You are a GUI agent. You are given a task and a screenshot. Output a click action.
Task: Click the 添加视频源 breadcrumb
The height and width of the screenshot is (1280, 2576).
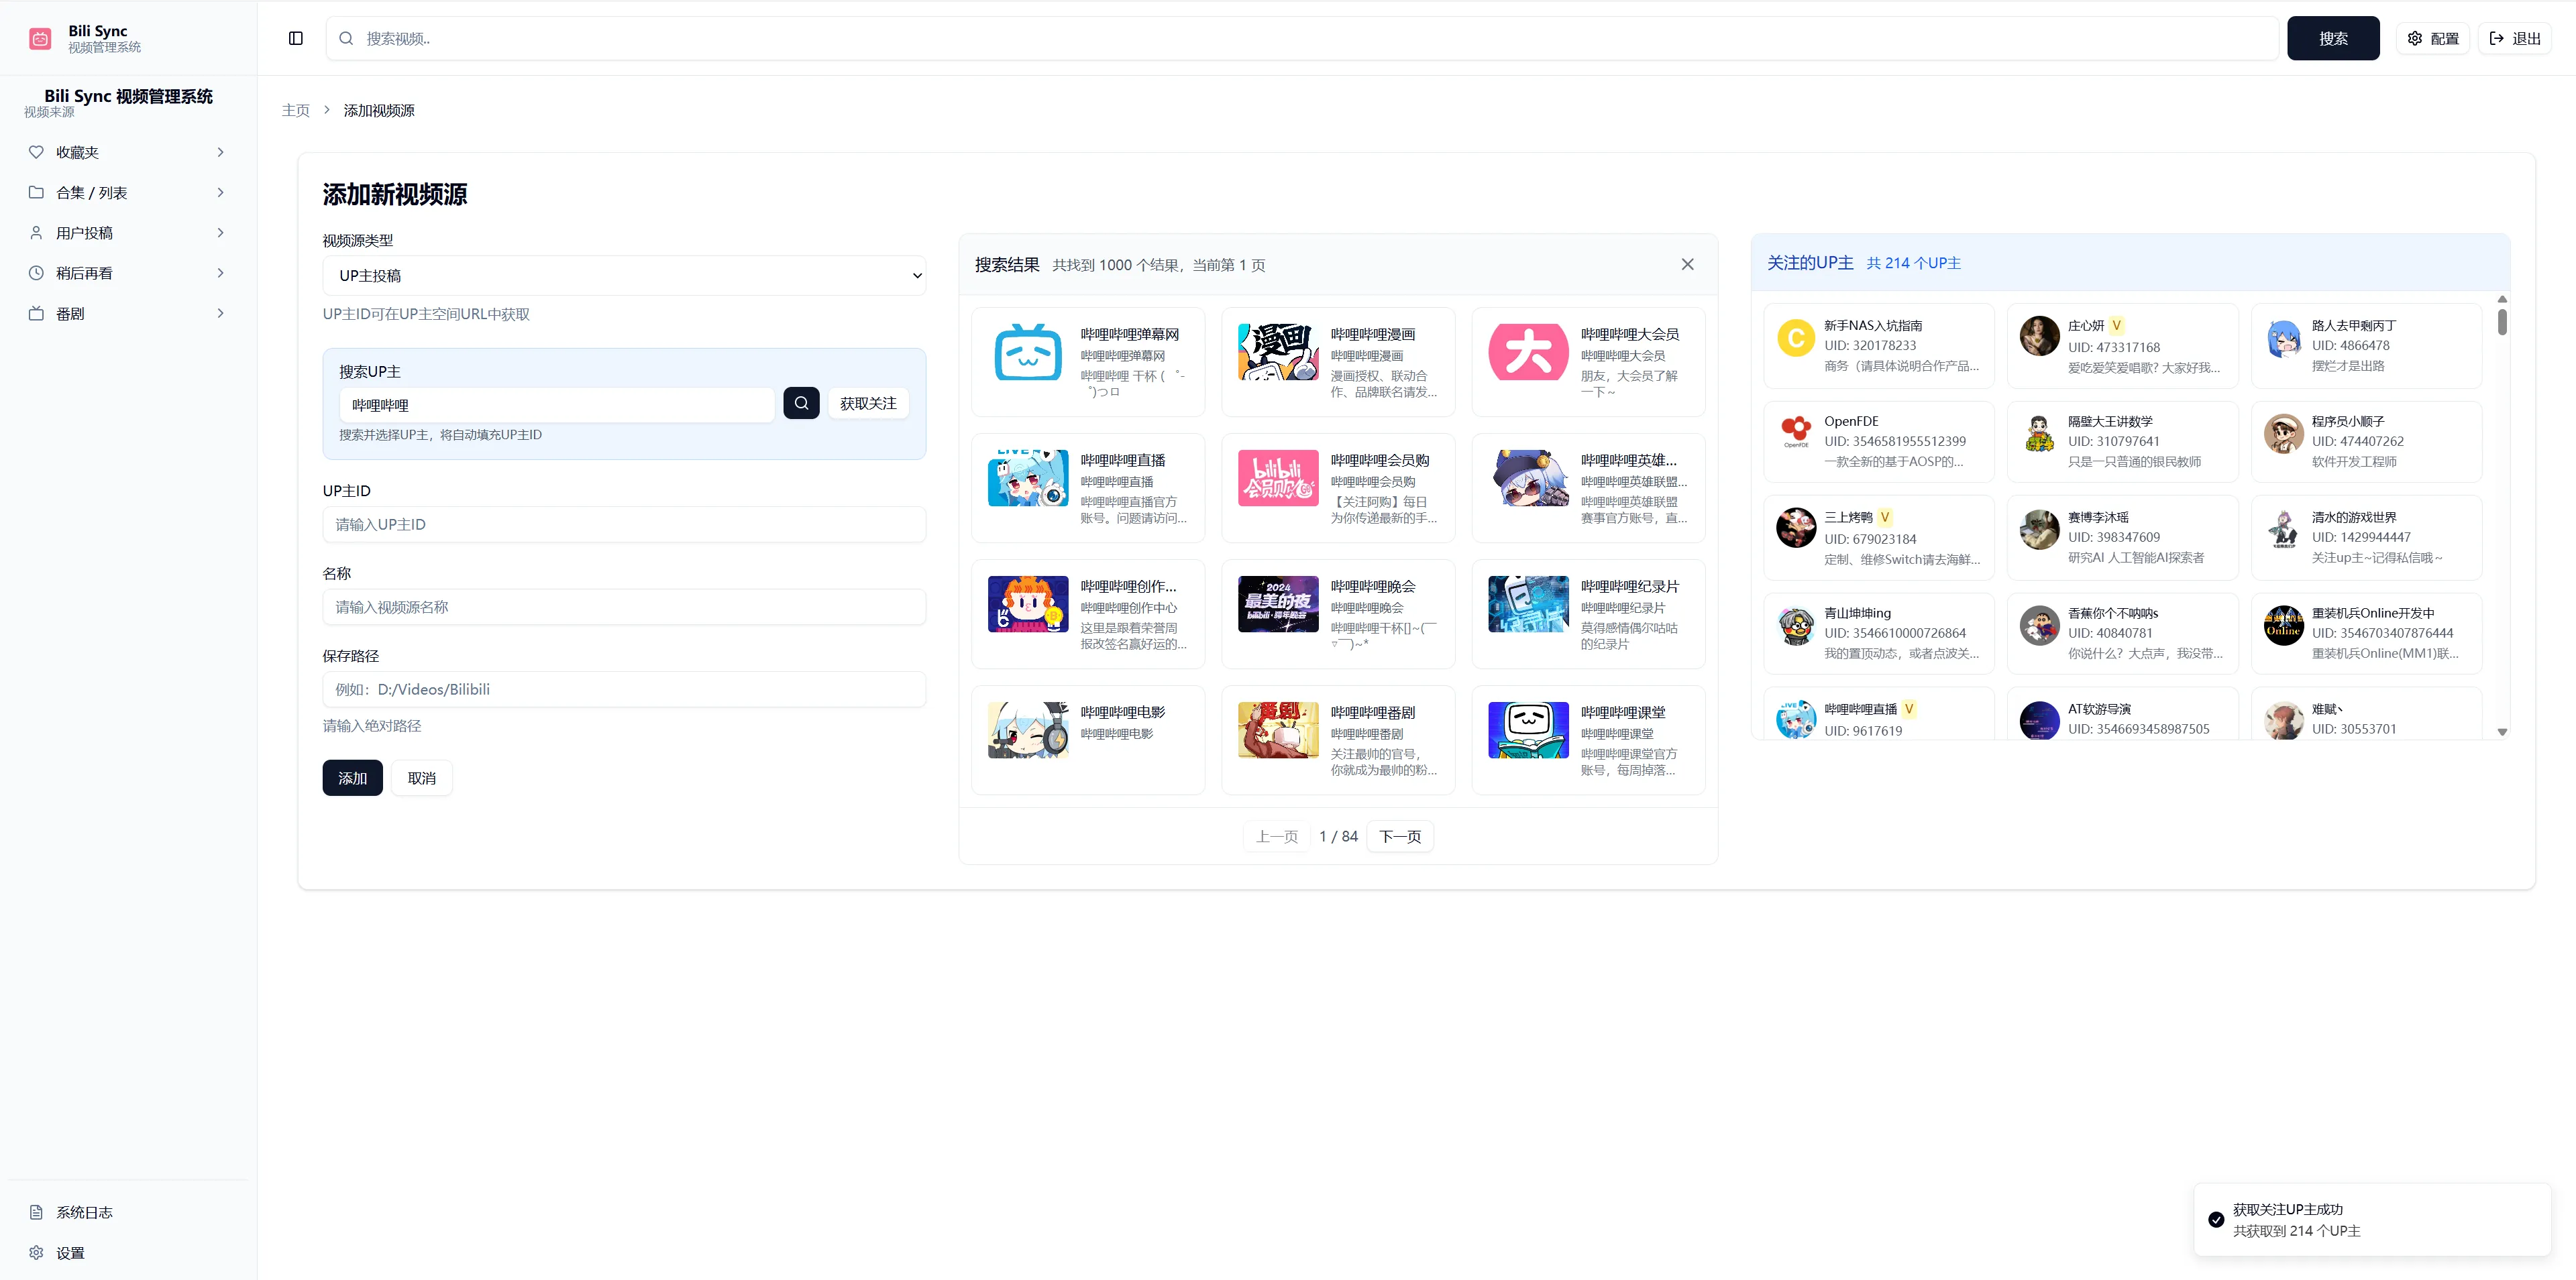pos(379,110)
